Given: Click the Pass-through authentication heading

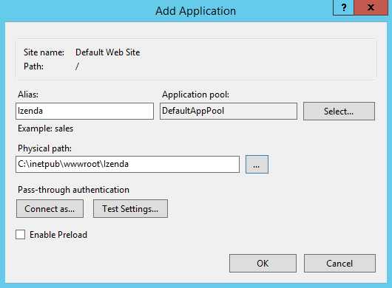Looking at the screenshot, I should (x=73, y=190).
